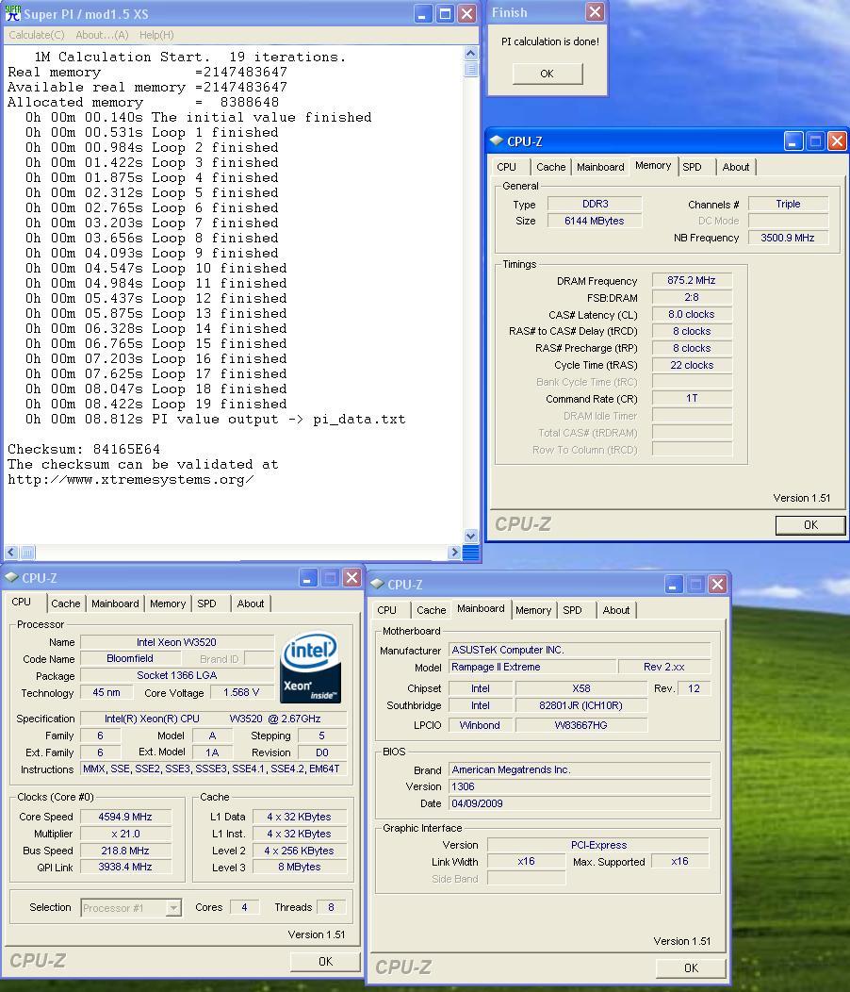The width and height of the screenshot is (850, 992).
Task: Maximize the Super PI window
Action: click(x=445, y=13)
